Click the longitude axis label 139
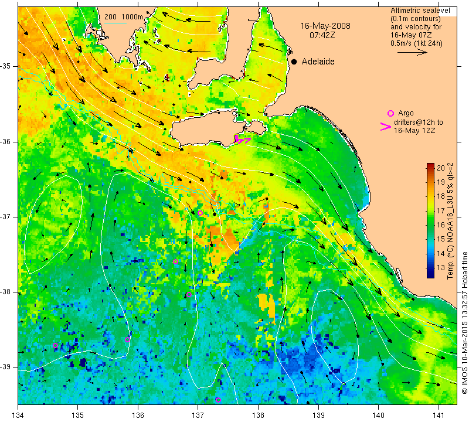The image size is (469, 422). [318, 416]
